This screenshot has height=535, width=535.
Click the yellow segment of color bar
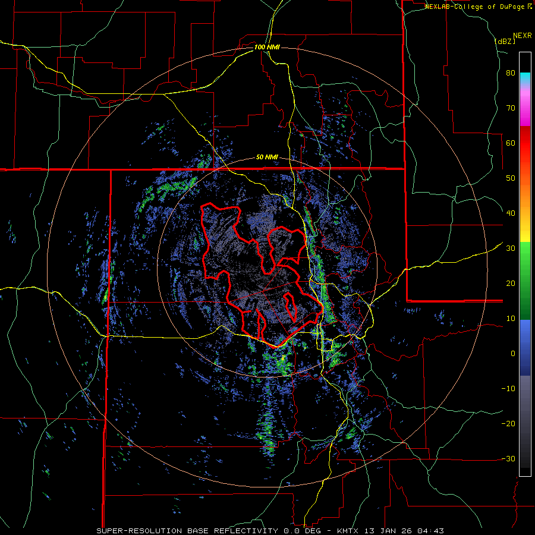coord(525,229)
